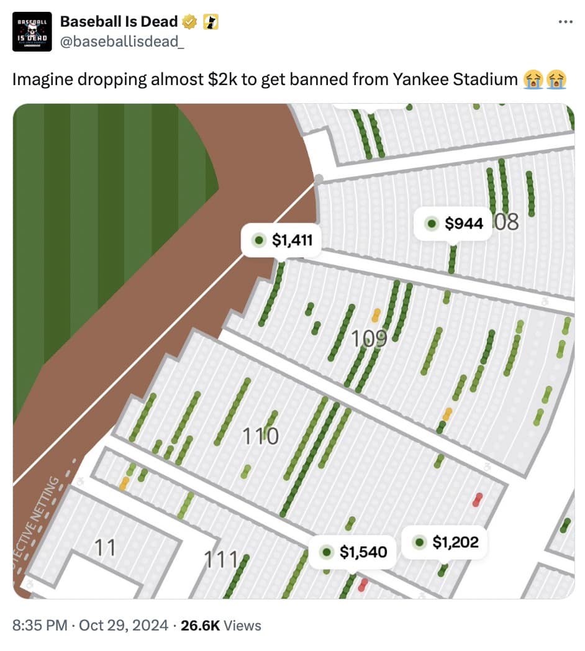The height and width of the screenshot is (651, 585).
Task: Click the 26.6K Views count
Action: tap(220, 625)
